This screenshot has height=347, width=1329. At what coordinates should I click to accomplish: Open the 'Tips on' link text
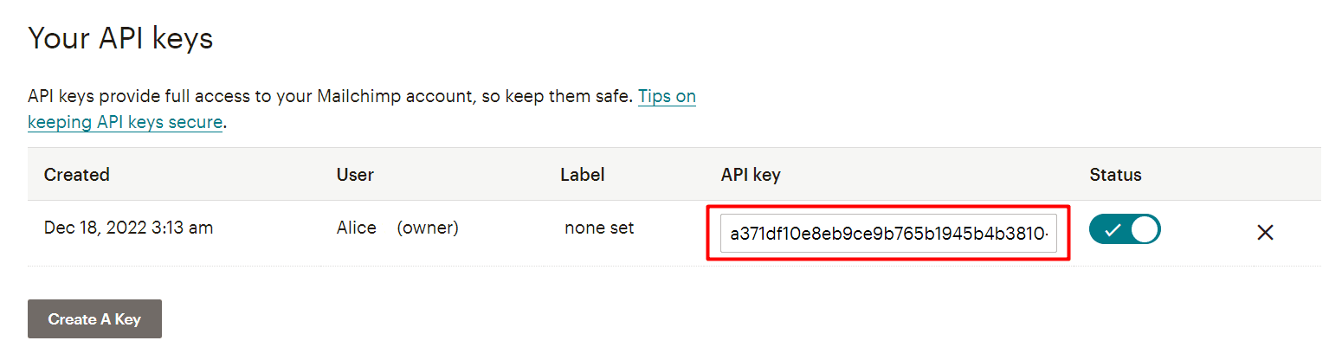click(667, 96)
